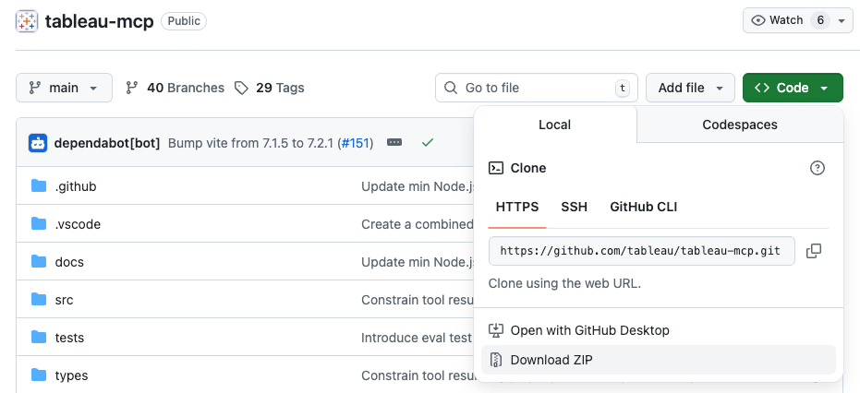Click the Clone help question mark icon
This screenshot has height=393, width=860.
(817, 168)
